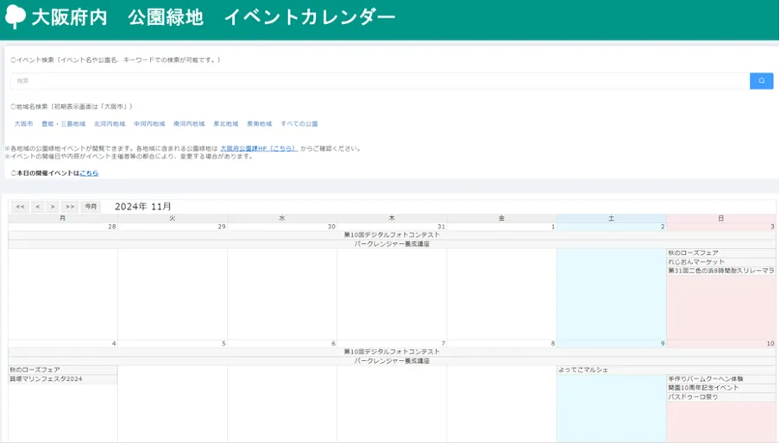The height and width of the screenshot is (443, 780).
Task: Select the 大阪市 region filter
Action: tap(23, 124)
